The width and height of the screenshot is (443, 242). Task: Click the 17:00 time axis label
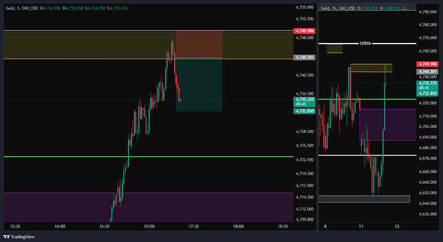(149, 226)
